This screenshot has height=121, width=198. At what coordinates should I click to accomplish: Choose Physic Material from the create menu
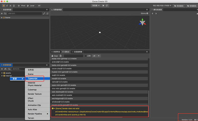point(37,85)
